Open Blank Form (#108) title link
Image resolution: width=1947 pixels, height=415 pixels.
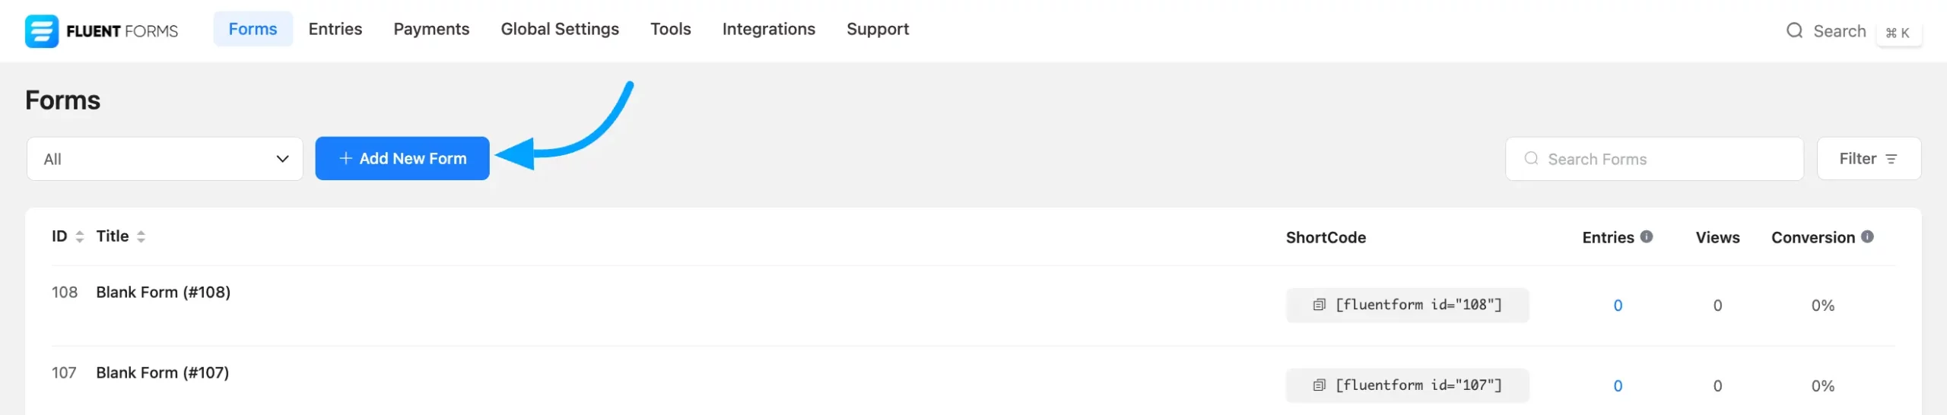click(163, 292)
